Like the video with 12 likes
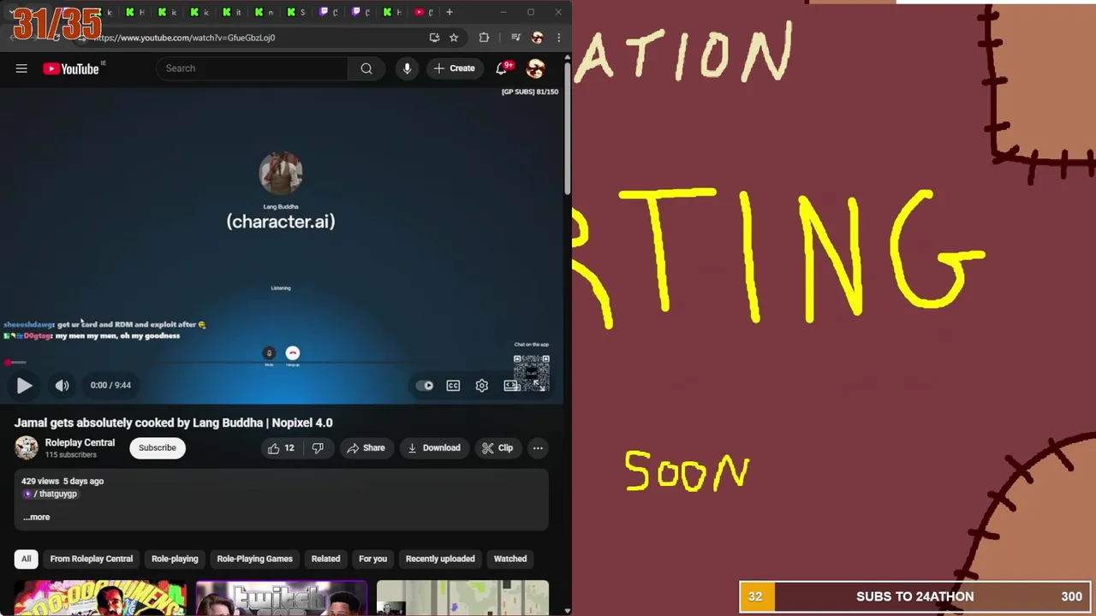The image size is (1096, 616). click(x=281, y=448)
